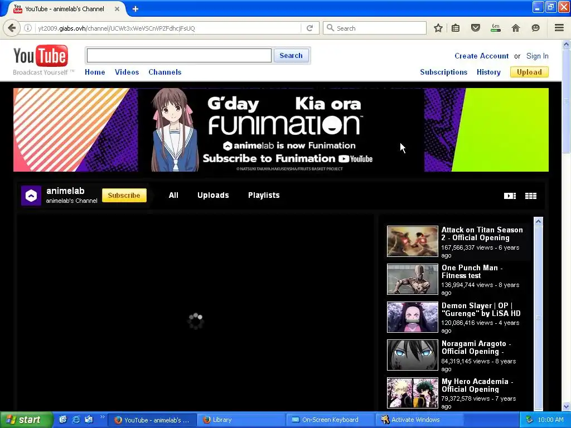
Task: Show bookmarks list icon in toolbar
Action: [x=456, y=28]
